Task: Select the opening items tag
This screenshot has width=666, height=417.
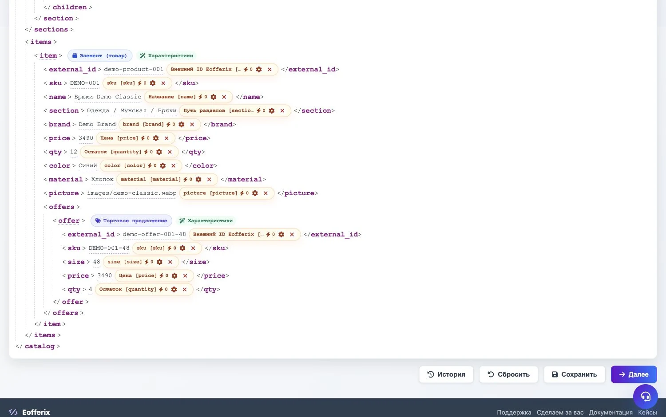Action: [41, 42]
